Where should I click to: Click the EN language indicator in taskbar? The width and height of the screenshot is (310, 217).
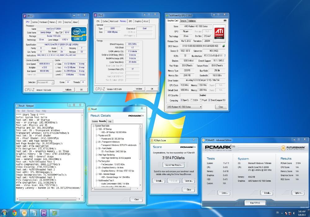click(x=277, y=213)
